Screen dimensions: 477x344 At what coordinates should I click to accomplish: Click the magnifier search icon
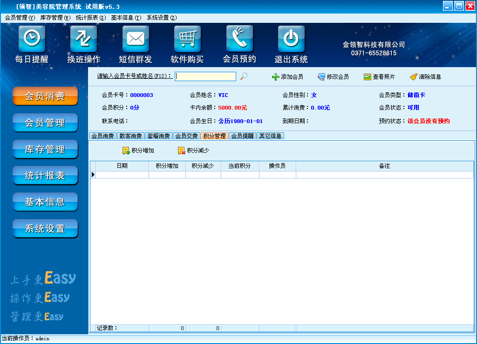point(244,76)
